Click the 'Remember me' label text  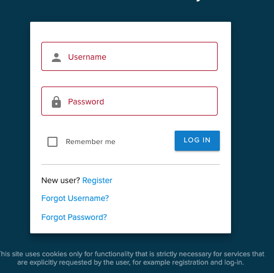click(x=90, y=142)
